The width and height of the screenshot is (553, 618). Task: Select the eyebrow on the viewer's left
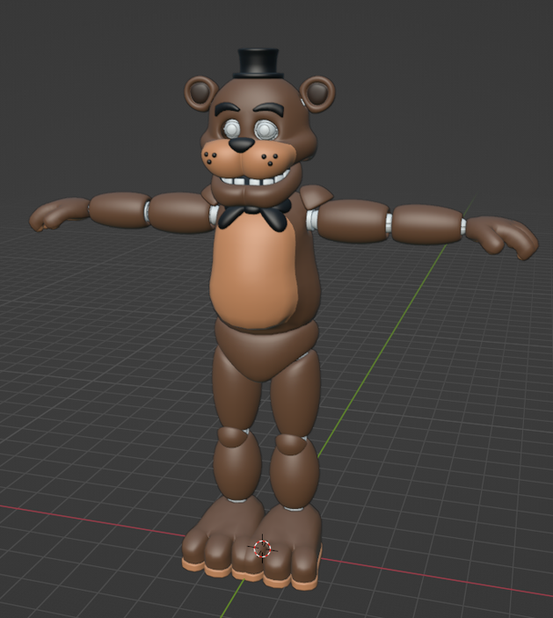point(226,109)
